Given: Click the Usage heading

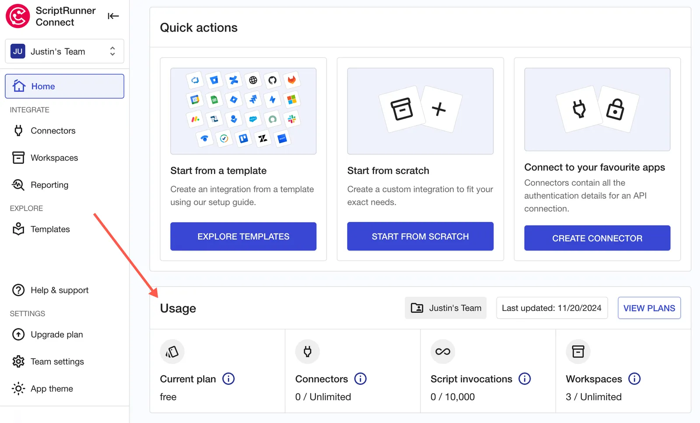Looking at the screenshot, I should pos(178,308).
